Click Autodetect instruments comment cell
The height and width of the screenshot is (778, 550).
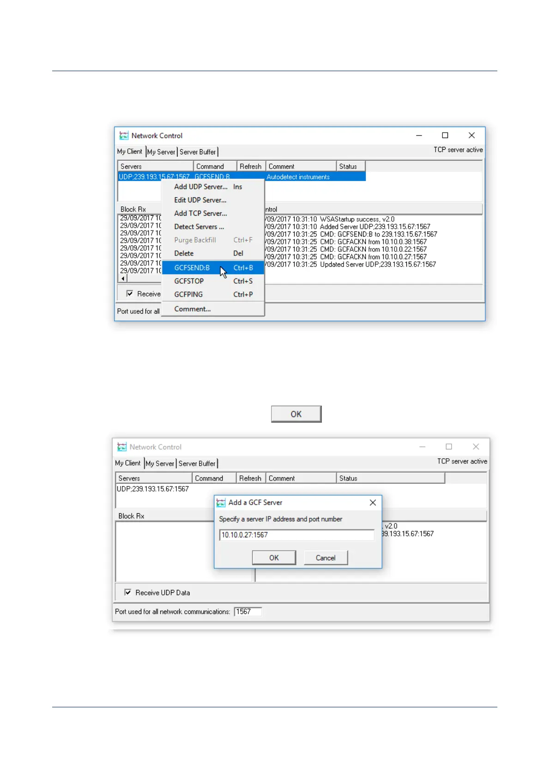298,177
